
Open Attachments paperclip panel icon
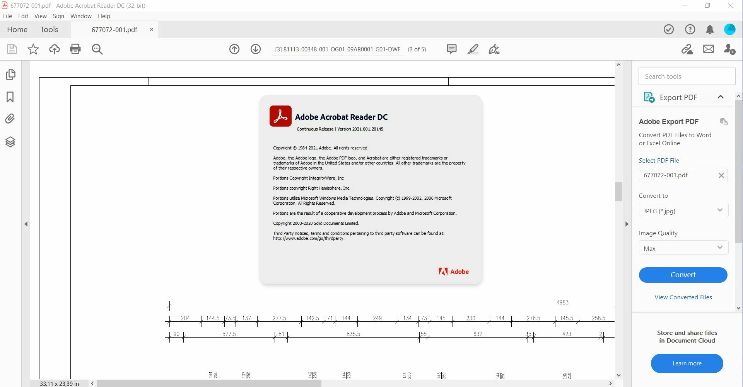coord(10,119)
